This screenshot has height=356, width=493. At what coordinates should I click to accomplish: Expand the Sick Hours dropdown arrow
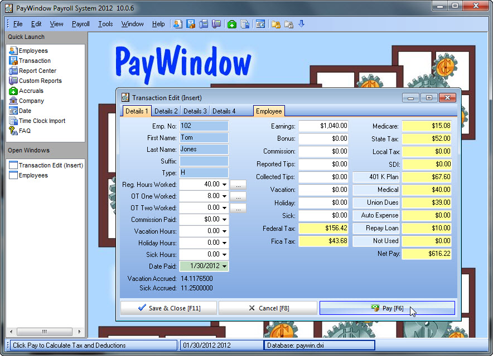(x=224, y=254)
